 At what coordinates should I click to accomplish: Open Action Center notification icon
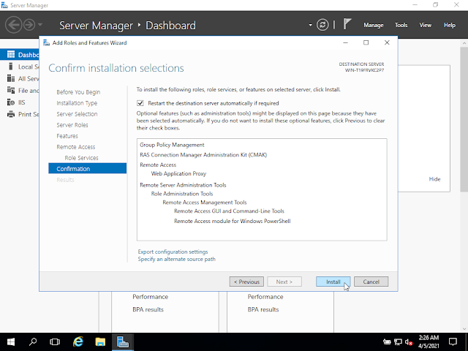coord(453,342)
